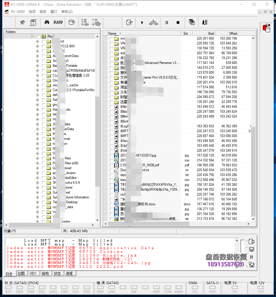Start RAW recovery mode
The width and height of the screenshot is (276, 297).
58,22
